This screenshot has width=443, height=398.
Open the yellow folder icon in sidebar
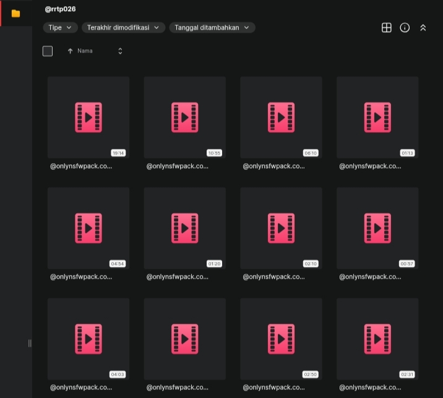pos(15,13)
